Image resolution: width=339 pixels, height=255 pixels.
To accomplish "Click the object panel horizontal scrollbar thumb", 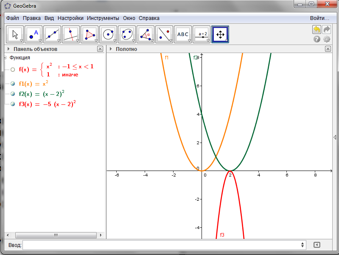I will coord(56,235).
